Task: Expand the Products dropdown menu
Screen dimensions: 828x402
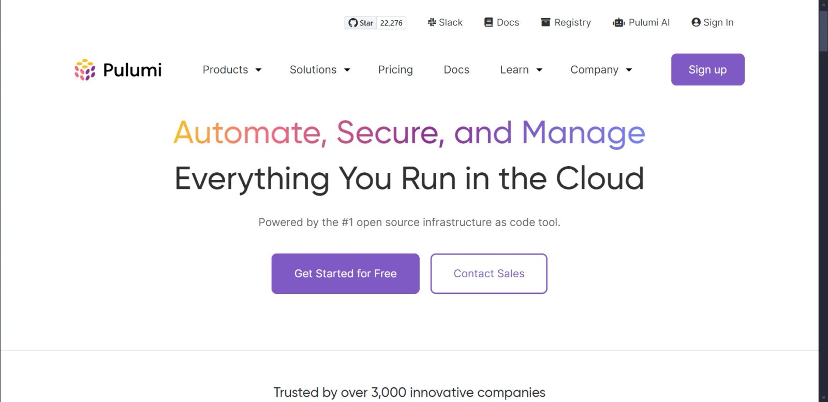Action: tap(232, 70)
